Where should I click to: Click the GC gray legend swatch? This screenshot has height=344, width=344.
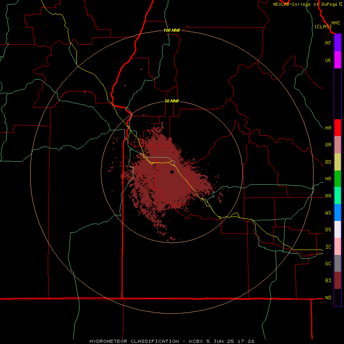tap(338, 263)
